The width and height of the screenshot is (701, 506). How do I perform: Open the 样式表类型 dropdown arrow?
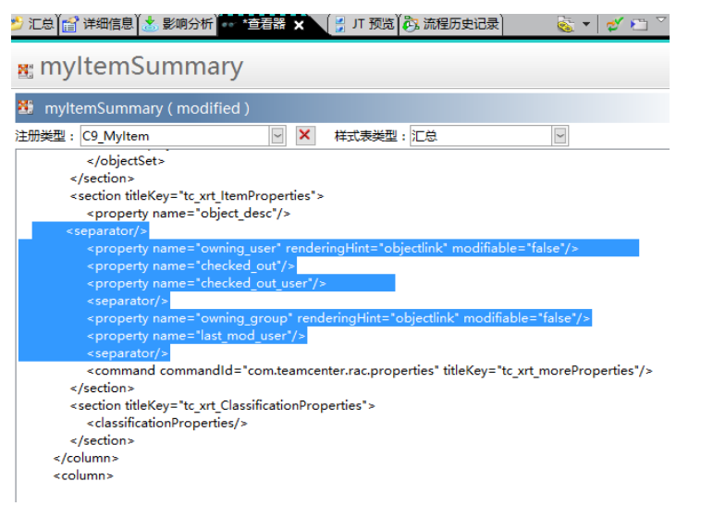click(x=560, y=136)
